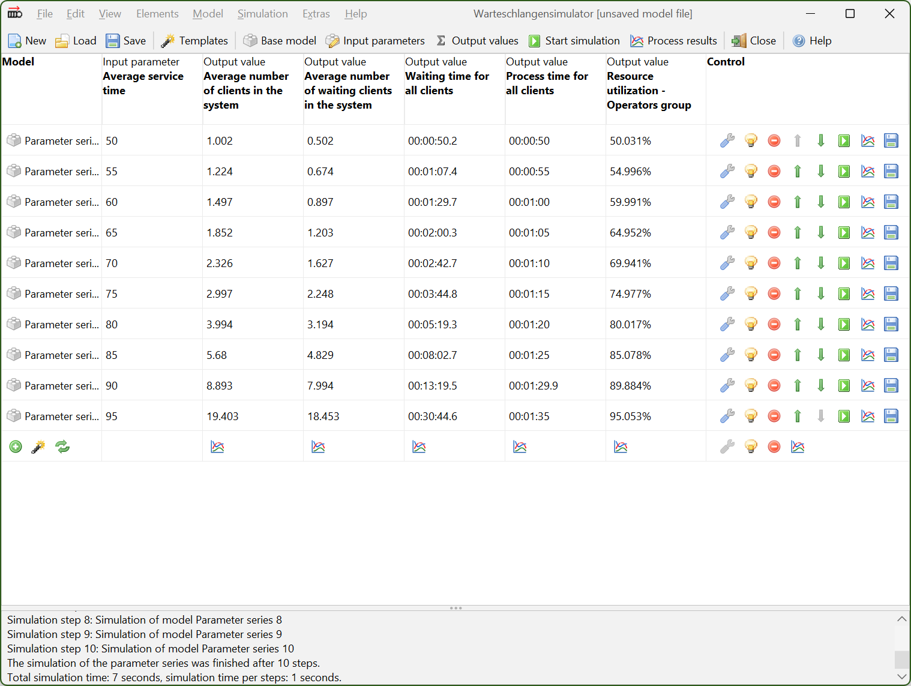Open the Extras menu
The height and width of the screenshot is (686, 911).
(316, 14)
